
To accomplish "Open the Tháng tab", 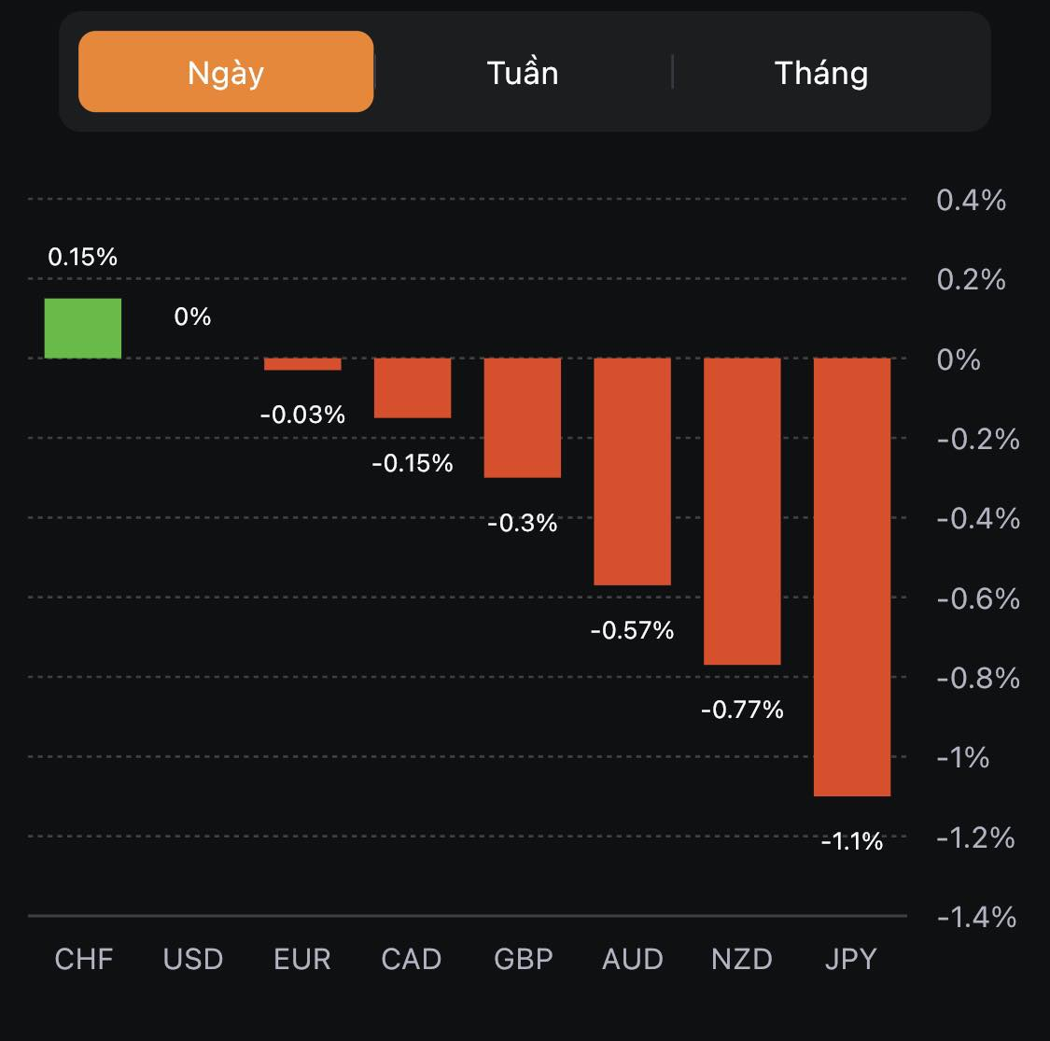I will pyautogui.click(x=821, y=72).
